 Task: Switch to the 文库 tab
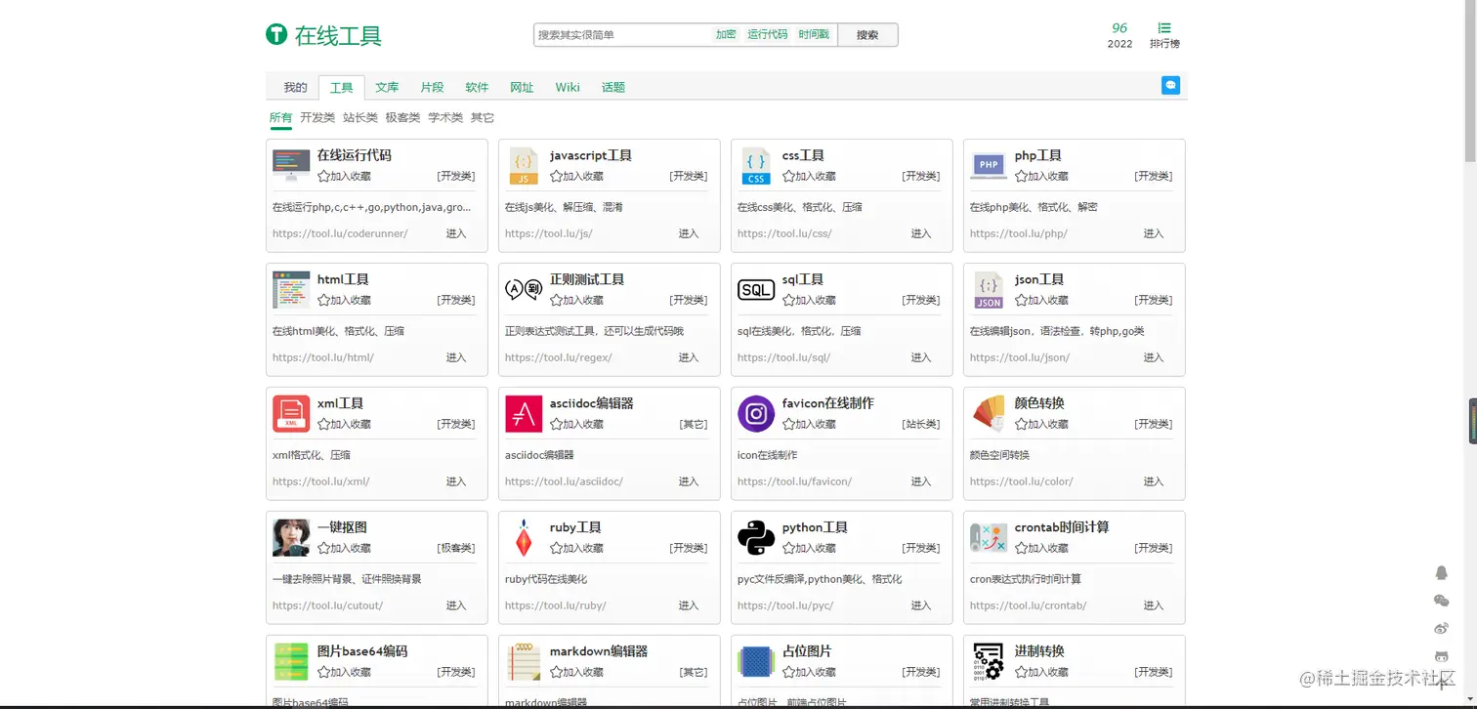click(x=387, y=88)
